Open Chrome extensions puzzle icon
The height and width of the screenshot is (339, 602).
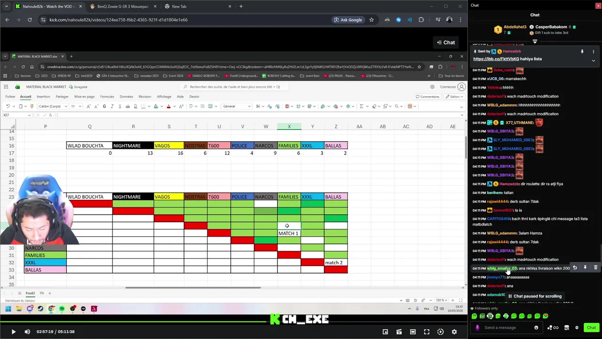tap(421, 20)
